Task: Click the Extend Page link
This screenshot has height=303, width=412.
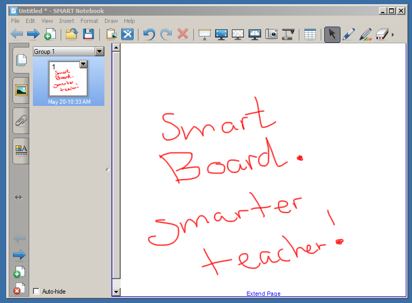Action: click(x=263, y=294)
